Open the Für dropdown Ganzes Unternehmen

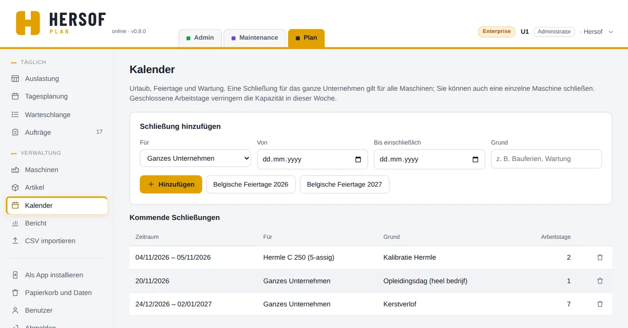point(196,158)
